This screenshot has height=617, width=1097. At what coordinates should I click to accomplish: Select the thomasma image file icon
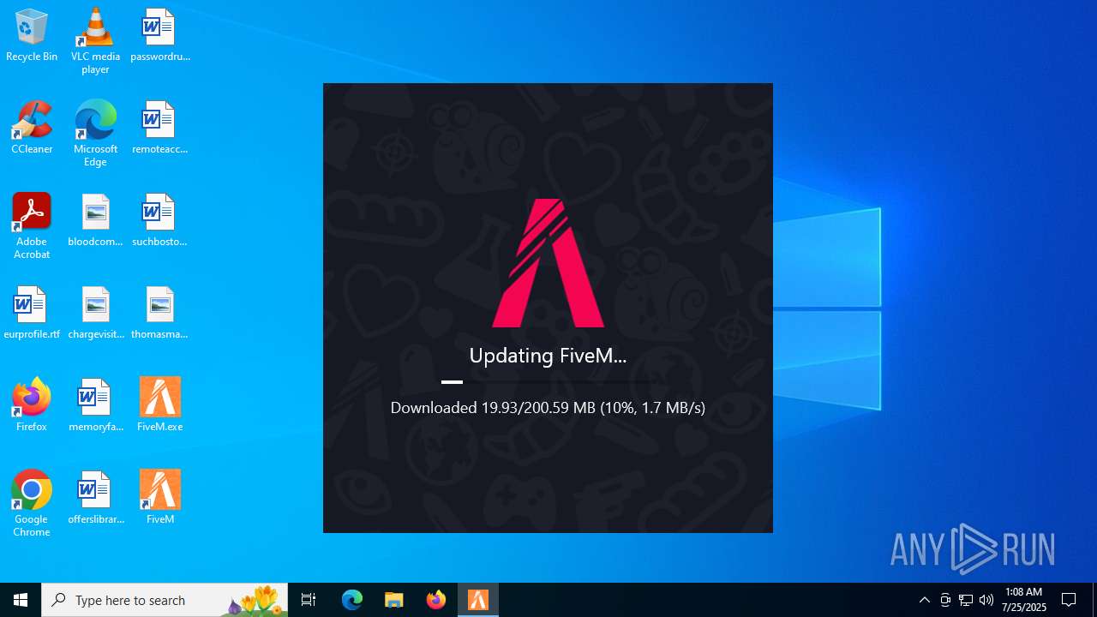tap(160, 314)
